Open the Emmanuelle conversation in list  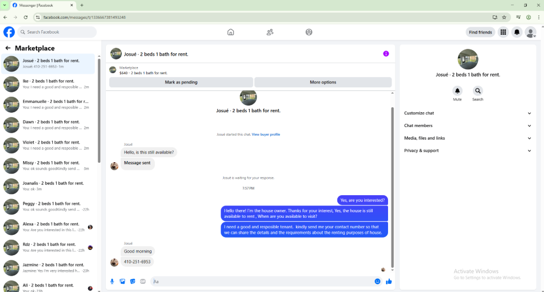click(x=48, y=104)
